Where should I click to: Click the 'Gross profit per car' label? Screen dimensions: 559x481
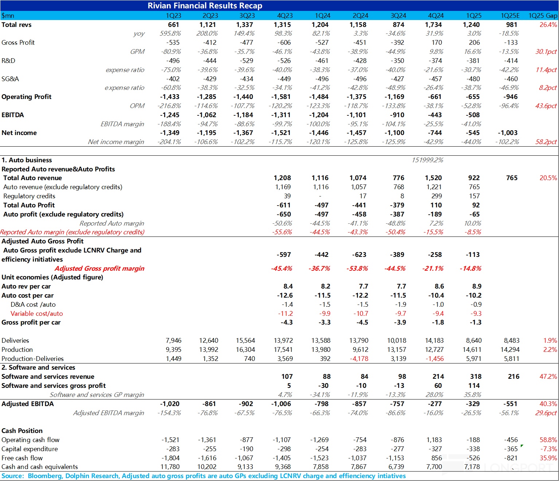click(x=31, y=322)
